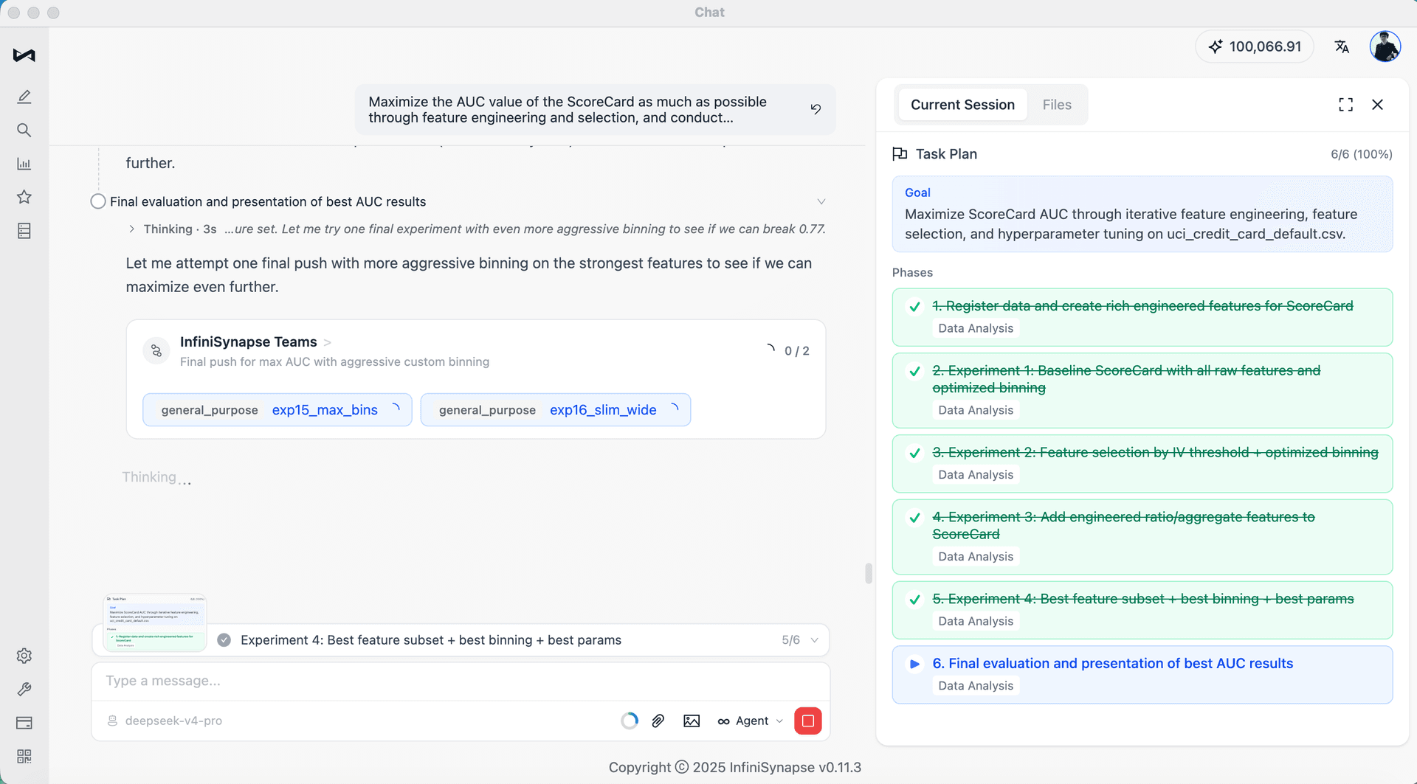Click the InfiniSynapse Teams link icon
This screenshot has width=1417, height=784.
pos(156,351)
